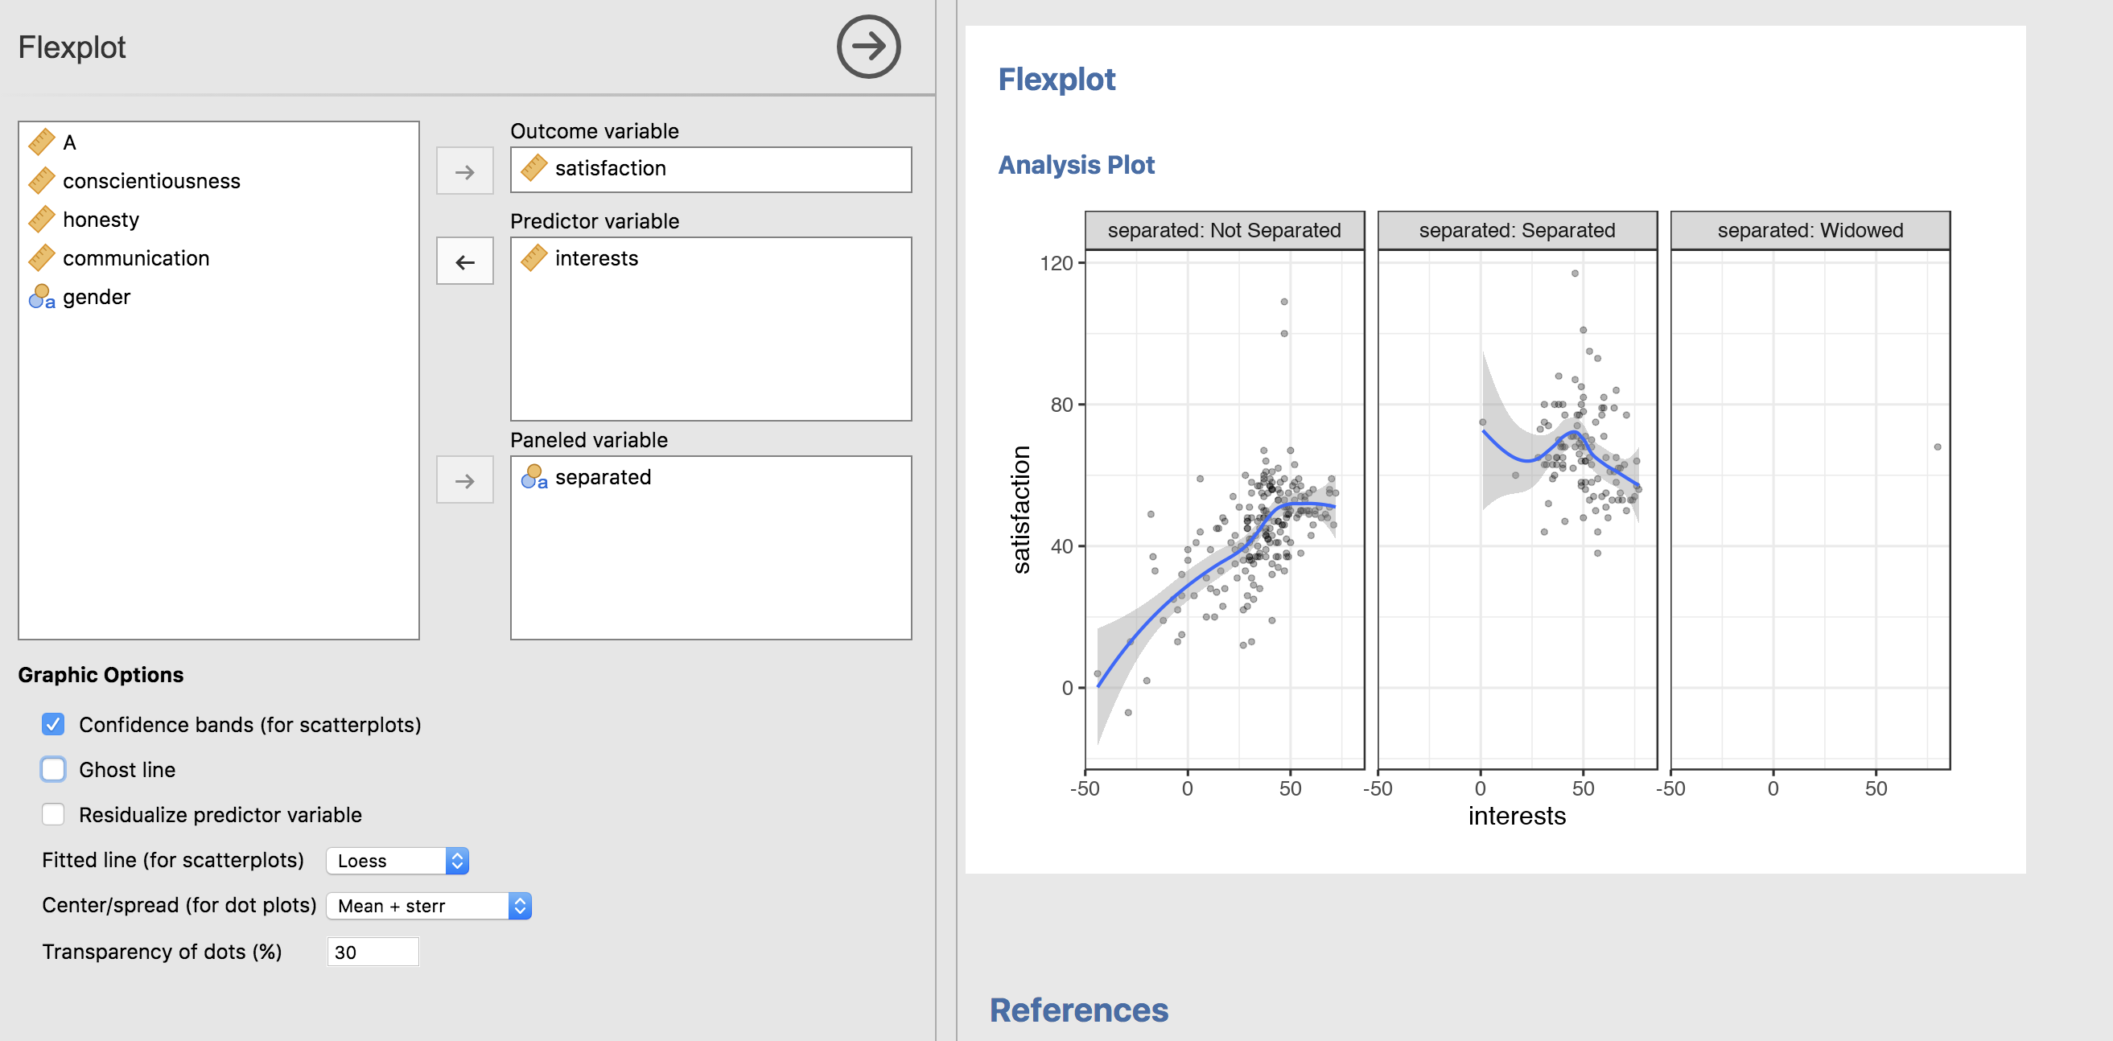
Task: Click the honesty variable diamond icon
Action: coord(40,220)
